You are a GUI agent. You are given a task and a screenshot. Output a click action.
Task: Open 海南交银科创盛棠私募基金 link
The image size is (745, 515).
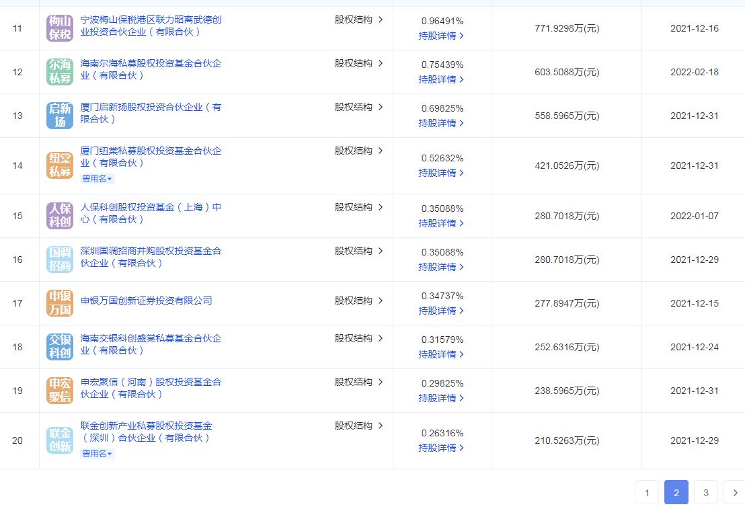(151, 344)
